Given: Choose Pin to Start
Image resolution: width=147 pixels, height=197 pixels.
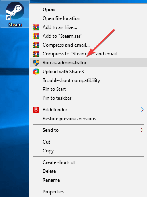Looking at the screenshot, I should [x=88, y=89].
